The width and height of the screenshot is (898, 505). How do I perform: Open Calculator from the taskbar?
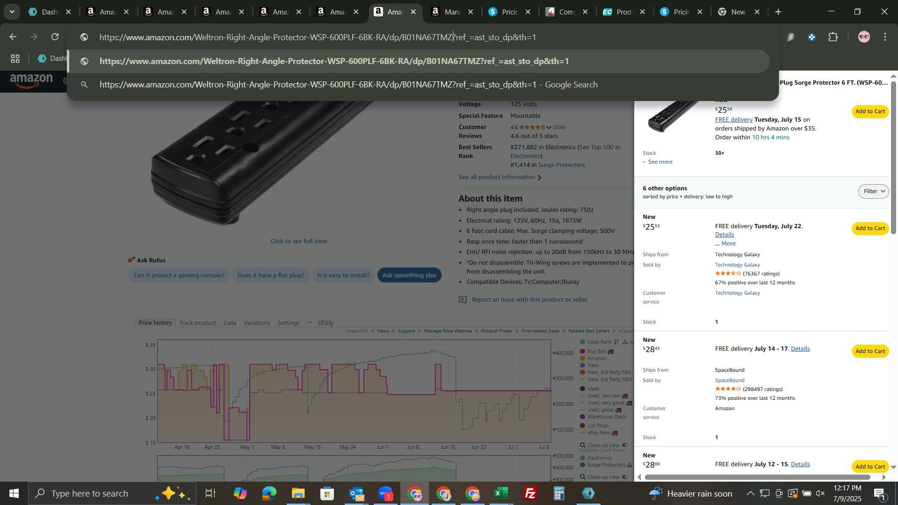tap(559, 493)
